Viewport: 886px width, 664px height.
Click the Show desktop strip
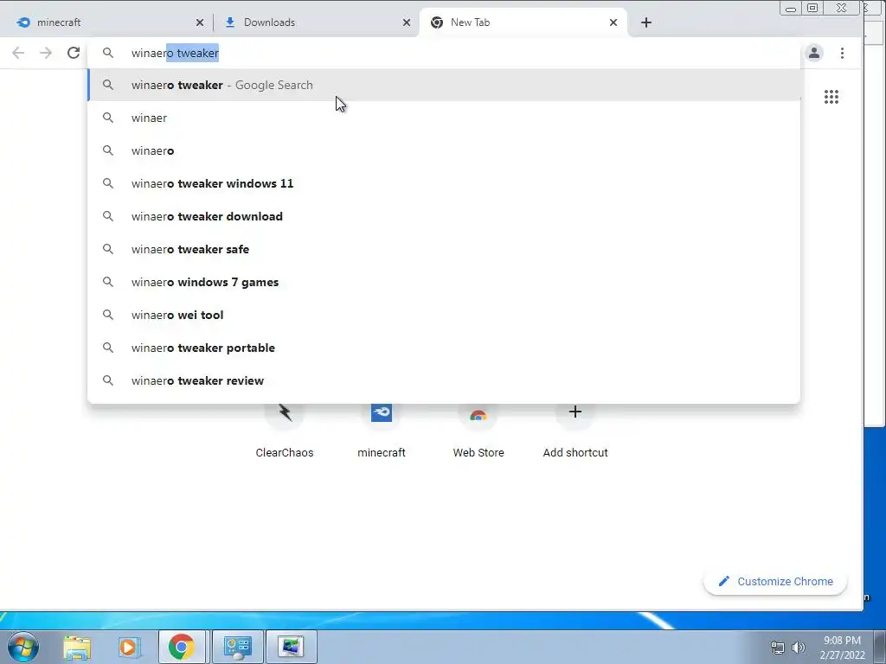click(880, 647)
